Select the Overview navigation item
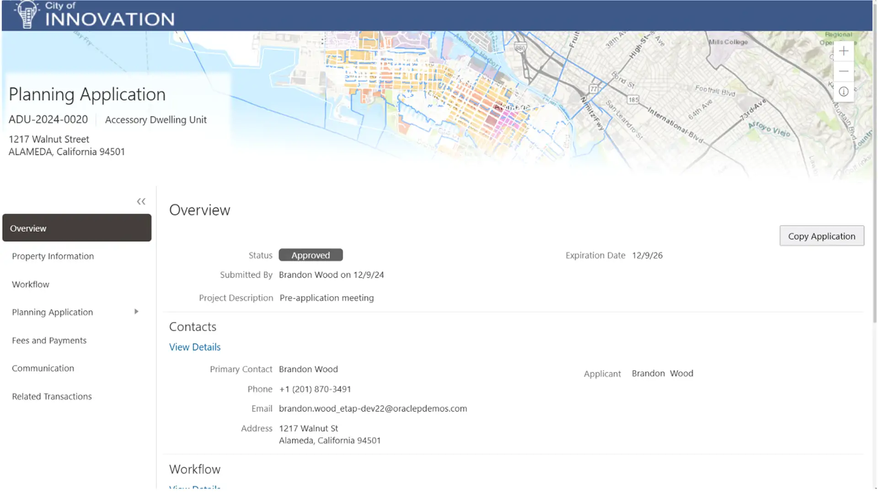 click(77, 228)
